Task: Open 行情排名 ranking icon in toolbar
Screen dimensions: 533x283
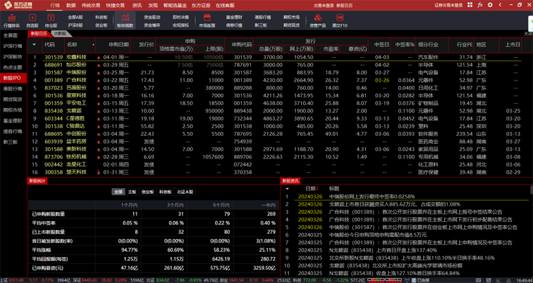Action: click(11, 21)
